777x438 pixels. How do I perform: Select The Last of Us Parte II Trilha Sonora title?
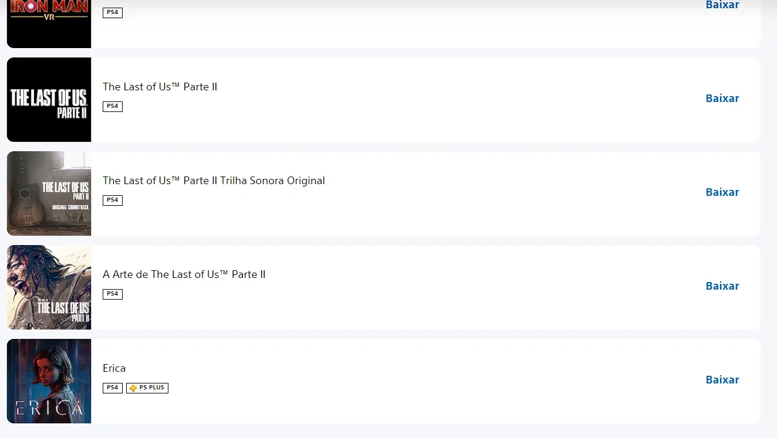pyautogui.click(x=214, y=181)
